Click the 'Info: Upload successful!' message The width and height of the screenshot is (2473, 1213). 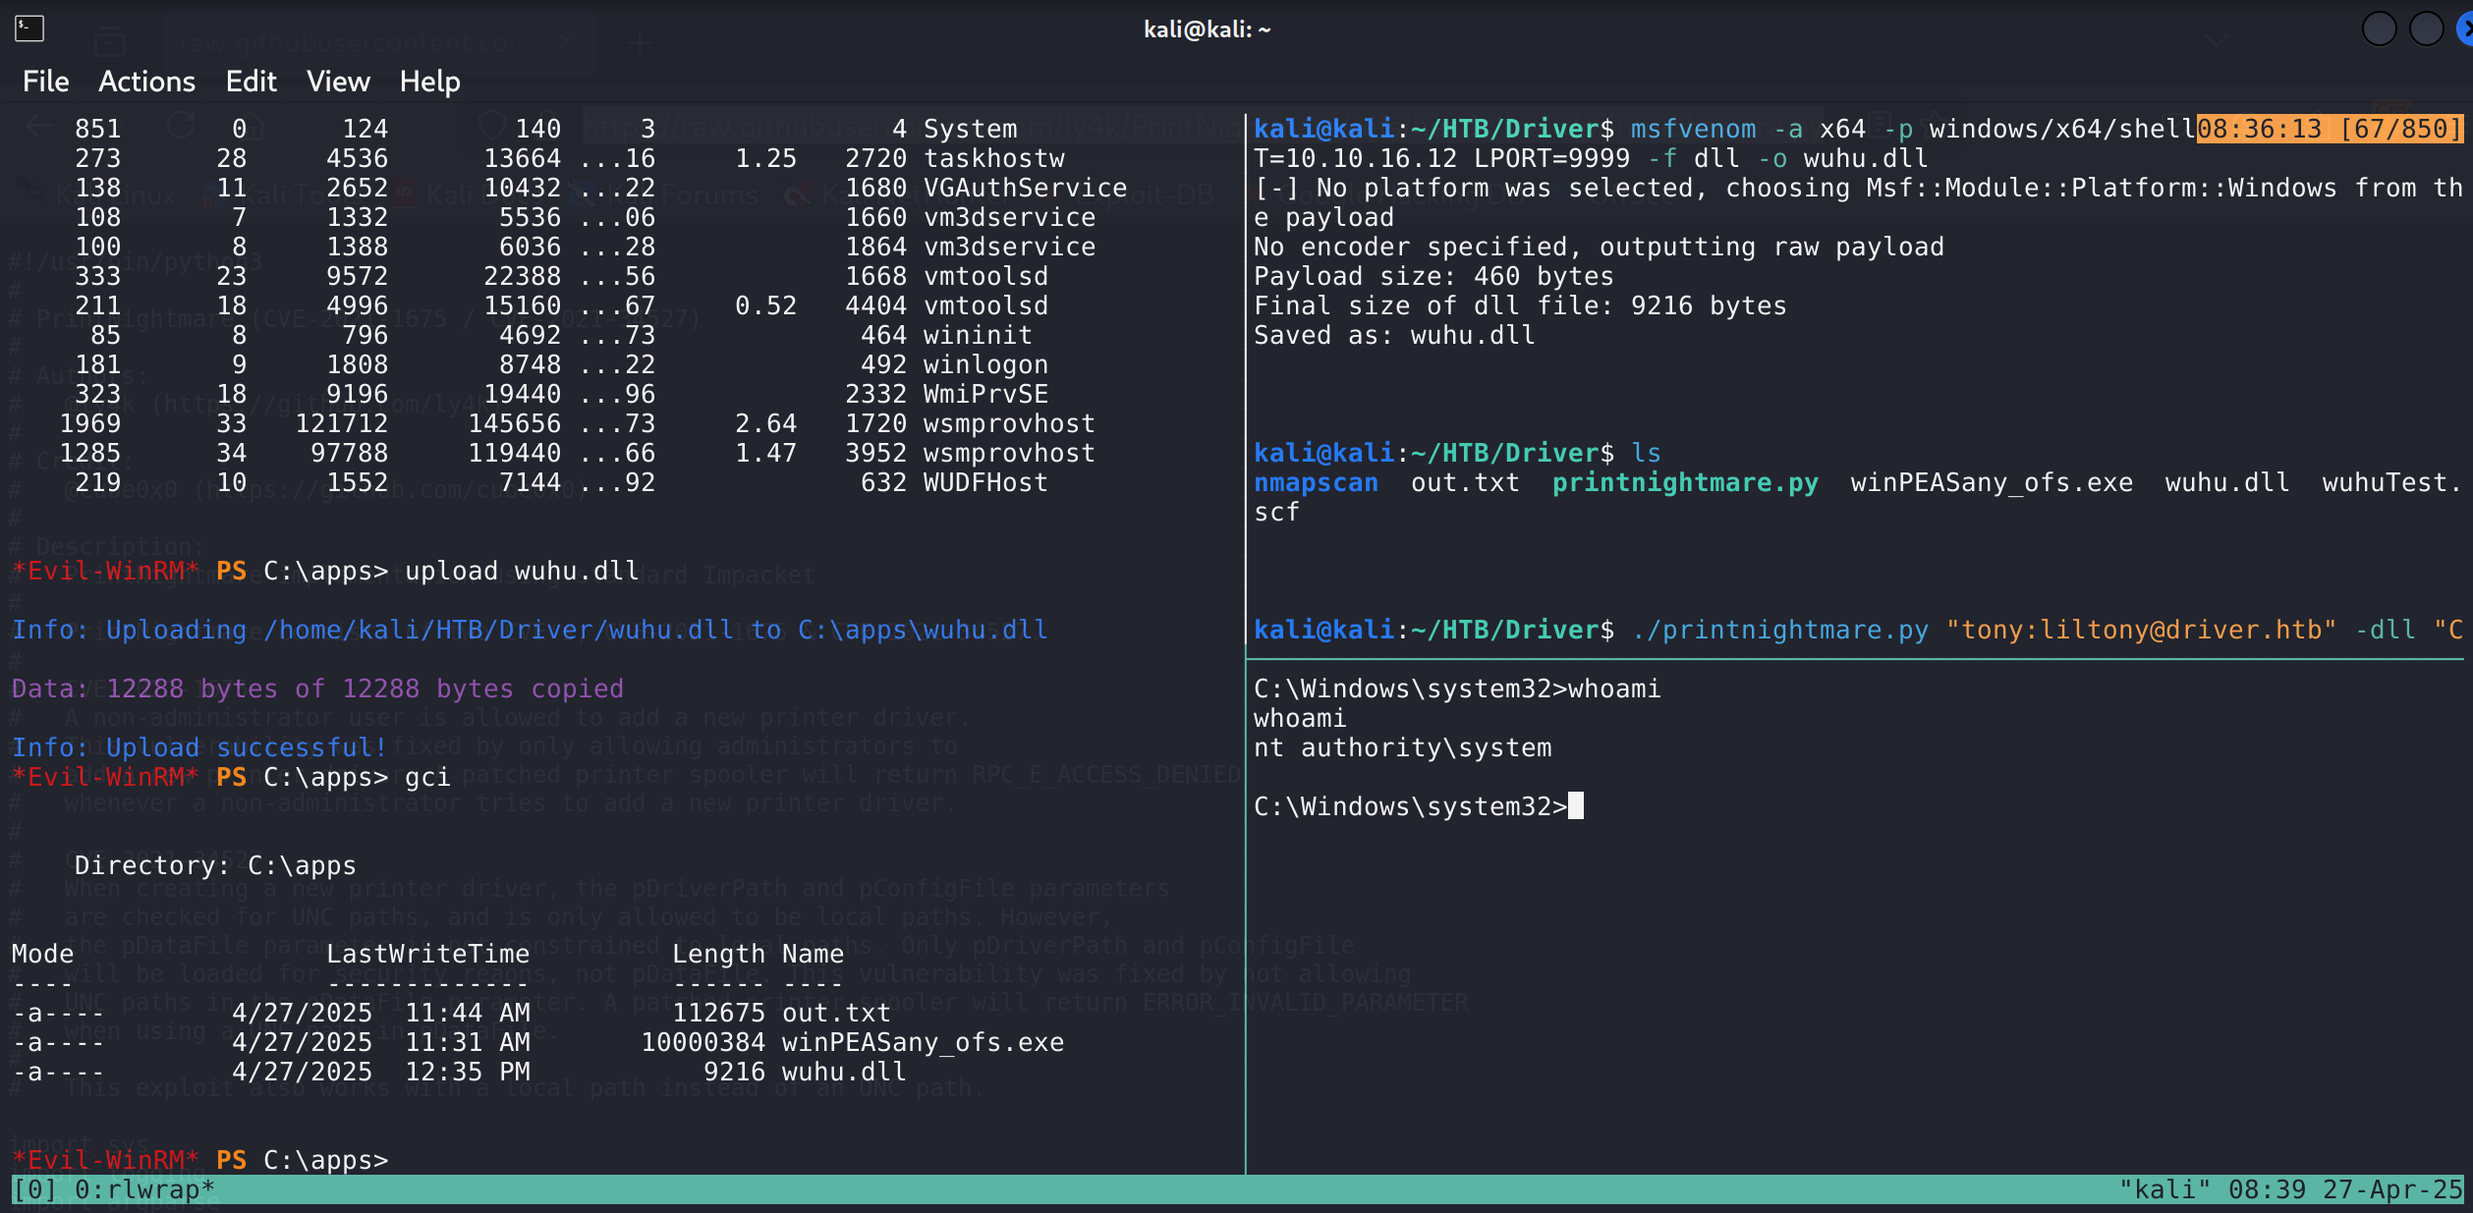200,747
